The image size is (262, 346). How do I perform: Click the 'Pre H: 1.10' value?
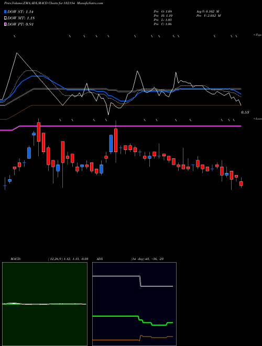[163, 16]
